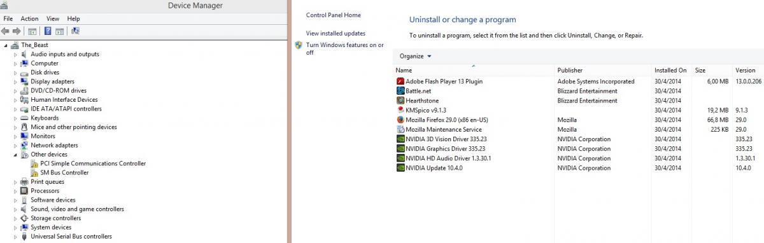The image size is (764, 243).
Task: Click the Windows features shield icon
Action: pos(299,45)
